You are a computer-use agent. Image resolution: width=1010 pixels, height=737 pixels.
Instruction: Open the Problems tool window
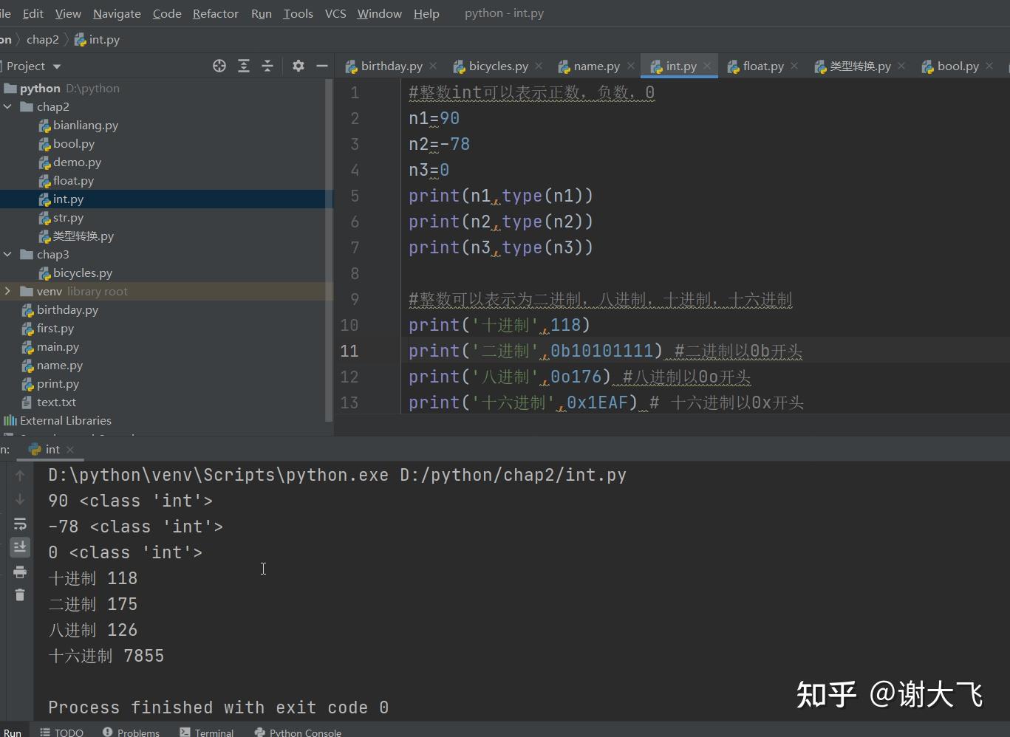[x=131, y=732]
